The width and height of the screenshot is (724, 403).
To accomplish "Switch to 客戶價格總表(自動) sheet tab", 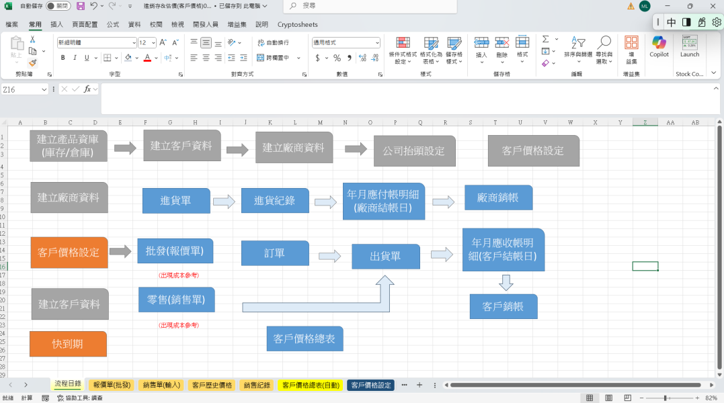I will point(311,385).
